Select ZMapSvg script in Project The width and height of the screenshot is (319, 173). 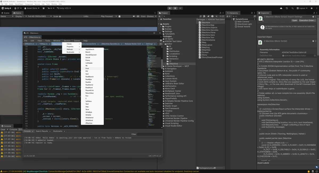coord(205,47)
